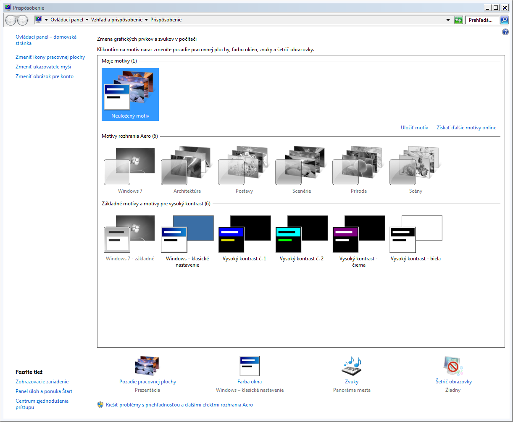This screenshot has width=513, height=422.
Task: Click Základné motívy a motívy pre vysoký kontrast heading
Action: click(156, 204)
